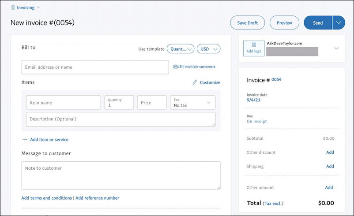Open the Send options arrow

pos(339,23)
